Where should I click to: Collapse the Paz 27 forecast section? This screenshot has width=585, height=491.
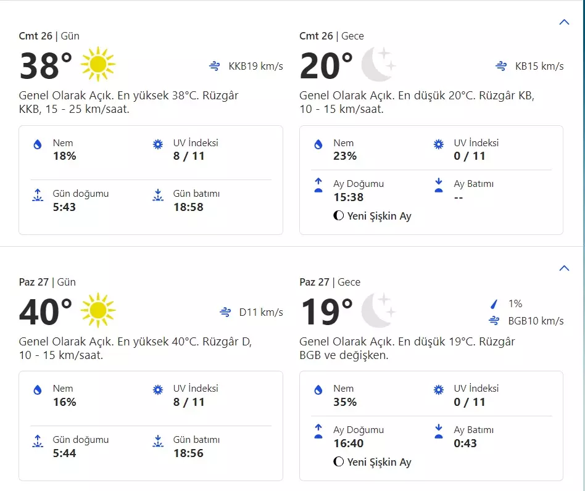(563, 268)
